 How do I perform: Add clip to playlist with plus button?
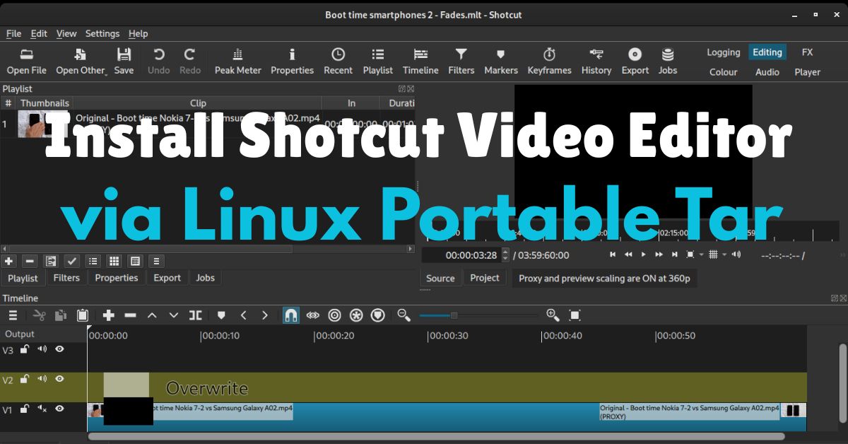pyautogui.click(x=8, y=261)
